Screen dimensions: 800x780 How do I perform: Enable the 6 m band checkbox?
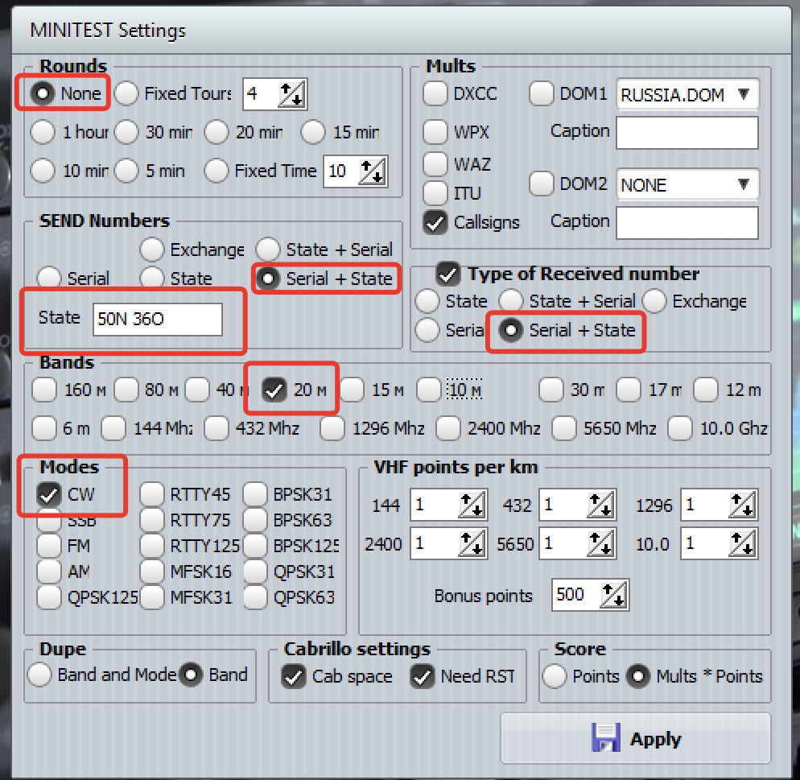point(44,428)
